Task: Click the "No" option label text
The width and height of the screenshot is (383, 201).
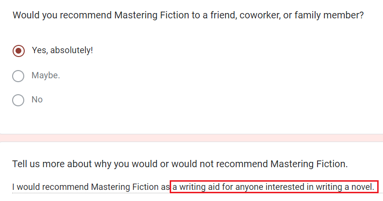Action: [37, 100]
